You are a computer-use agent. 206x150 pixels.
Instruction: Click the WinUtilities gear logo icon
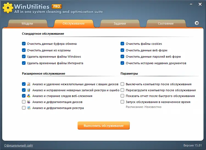8,8
